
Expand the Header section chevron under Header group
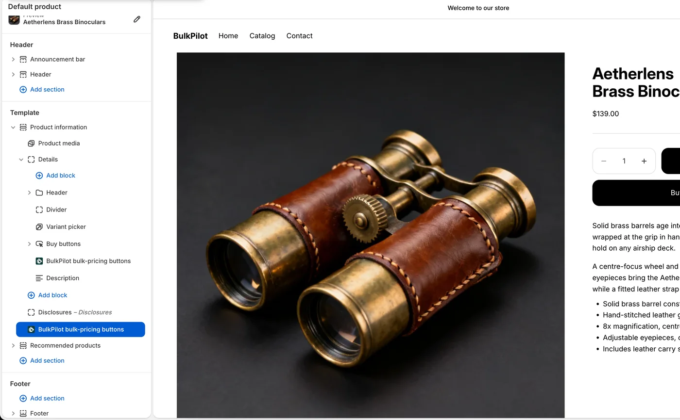[13, 74]
